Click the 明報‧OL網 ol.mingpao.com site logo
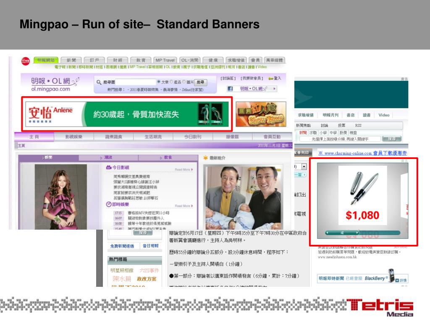Viewport: 430px width, 323px height. (x=55, y=84)
